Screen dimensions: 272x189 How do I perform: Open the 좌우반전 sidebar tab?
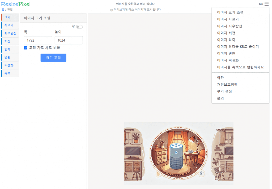pos(10,33)
